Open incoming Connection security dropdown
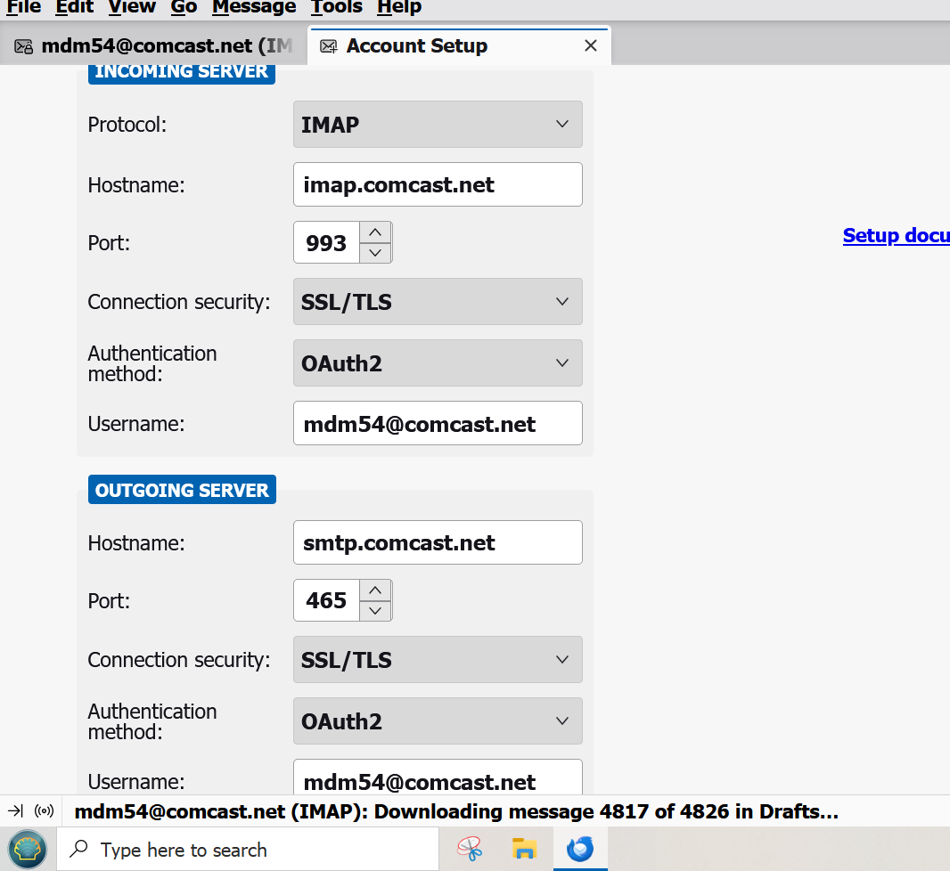The width and height of the screenshot is (950, 871). tap(438, 301)
